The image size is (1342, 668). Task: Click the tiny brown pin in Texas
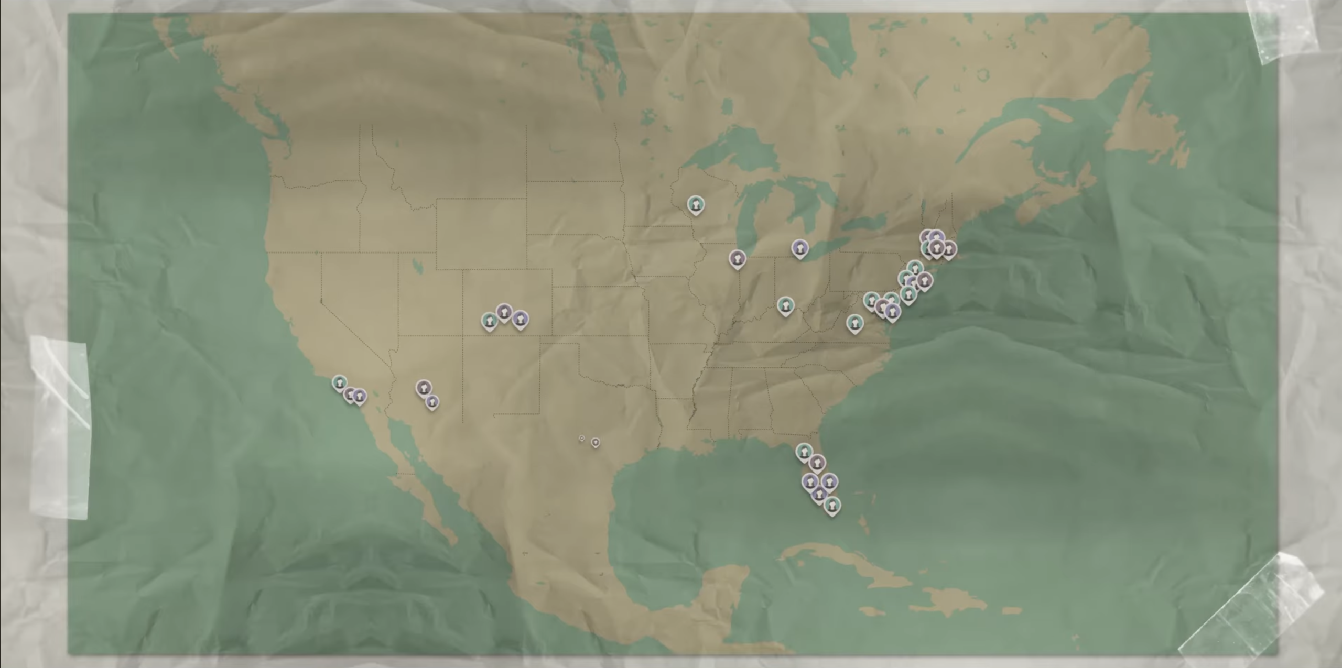click(595, 442)
